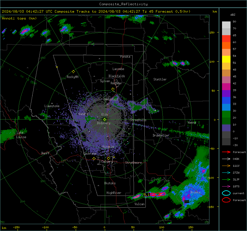Click the Airdrie city label
This screenshot has height=231, width=247.
(x=108, y=147)
